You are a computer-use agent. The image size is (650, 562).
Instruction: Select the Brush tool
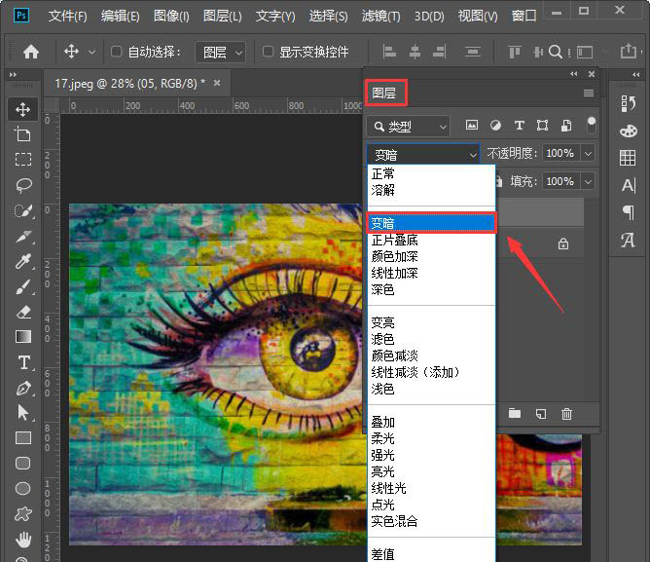tap(23, 286)
